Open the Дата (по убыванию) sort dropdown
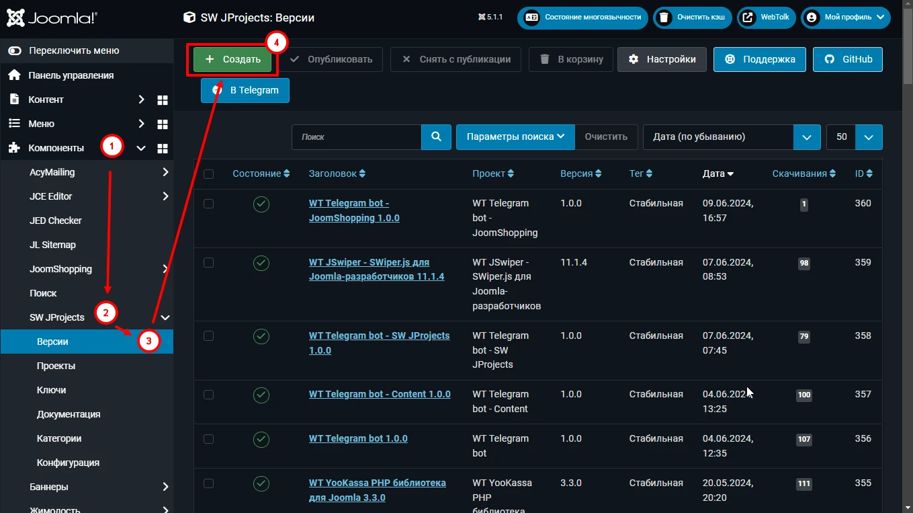Screen dimensions: 913x513 click(732, 136)
